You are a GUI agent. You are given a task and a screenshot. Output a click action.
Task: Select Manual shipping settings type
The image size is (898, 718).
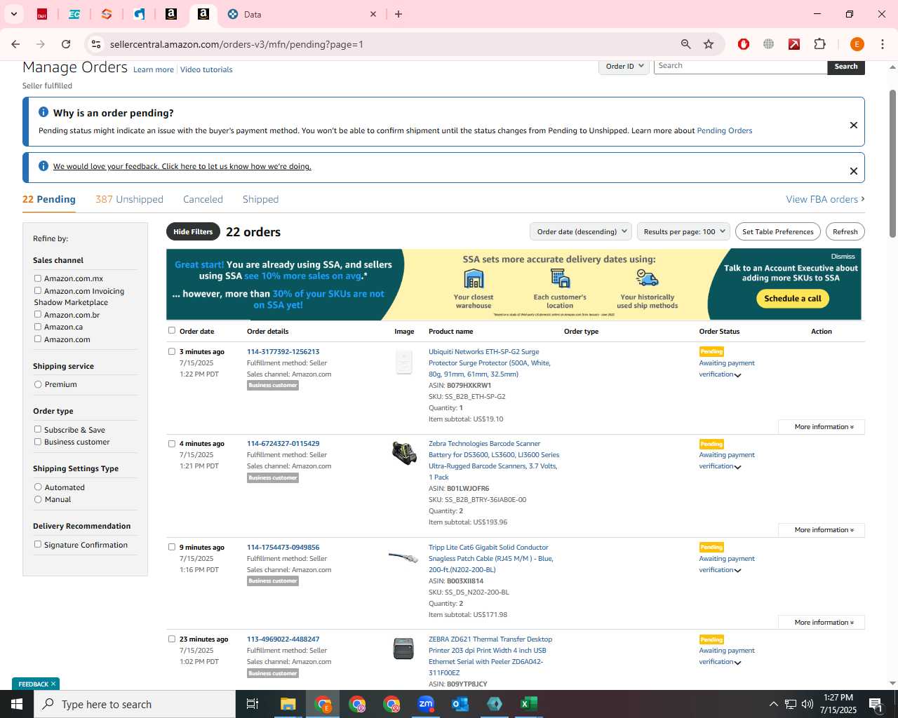click(x=38, y=499)
